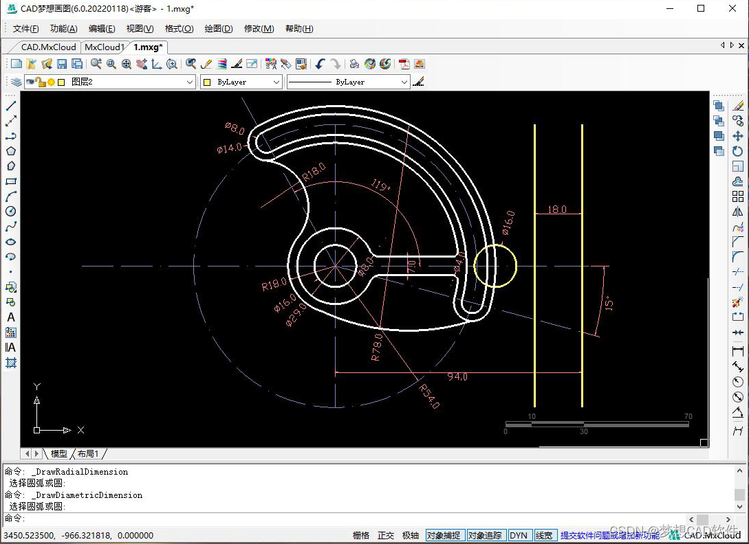Click the yellow layer color swatch
This screenshot has height=544, width=749.
coord(61,82)
